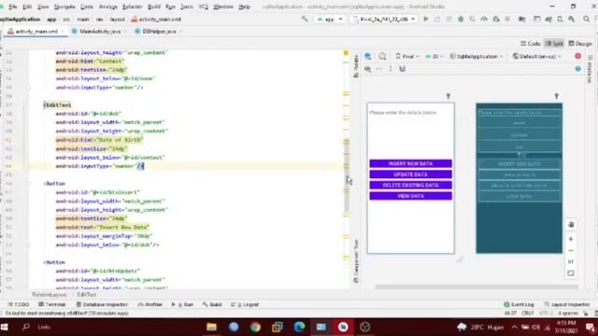Expand the Component Tree side panel
Image resolution: width=598 pixels, height=336 pixels.
coord(356,261)
